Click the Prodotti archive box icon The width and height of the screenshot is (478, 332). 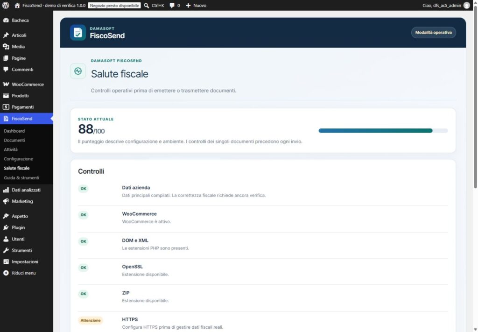[6, 96]
